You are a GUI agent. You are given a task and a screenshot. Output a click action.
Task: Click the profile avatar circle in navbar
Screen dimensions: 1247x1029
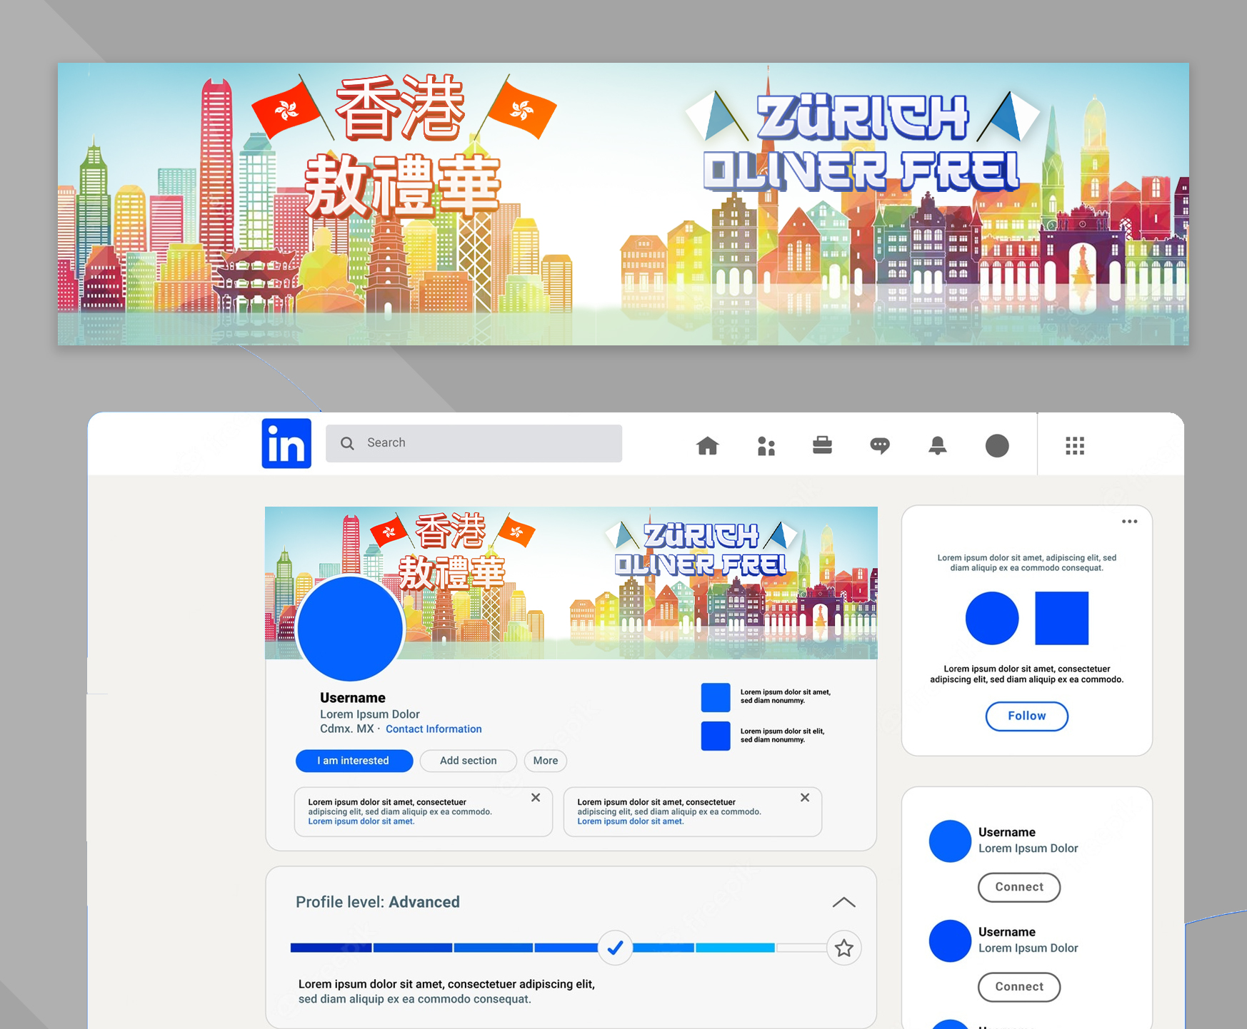click(996, 446)
